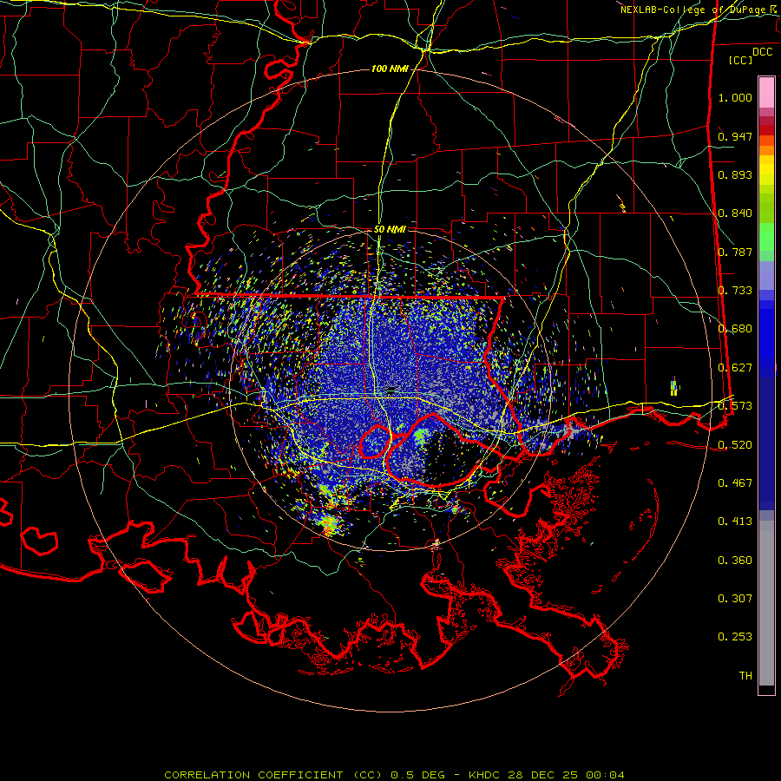Select the 0.947 scale value
This screenshot has width=781, height=781.
pos(735,136)
